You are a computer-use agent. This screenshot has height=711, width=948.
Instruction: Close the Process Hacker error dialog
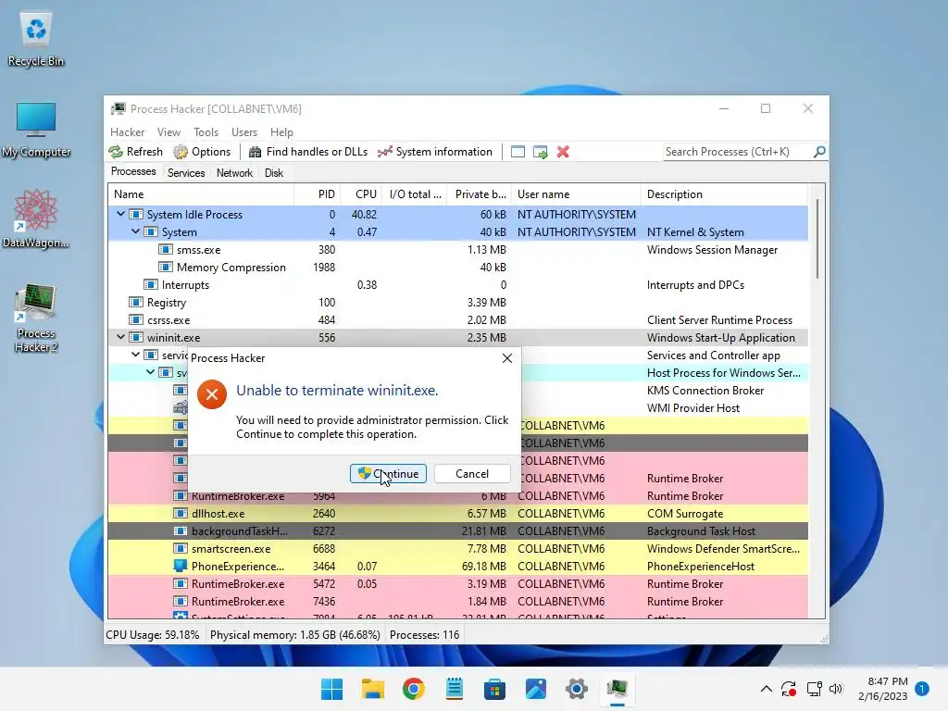[507, 358]
